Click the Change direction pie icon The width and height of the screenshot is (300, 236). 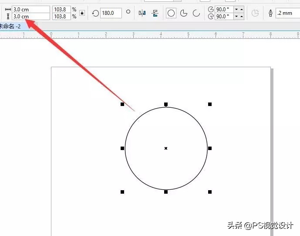coord(255,13)
